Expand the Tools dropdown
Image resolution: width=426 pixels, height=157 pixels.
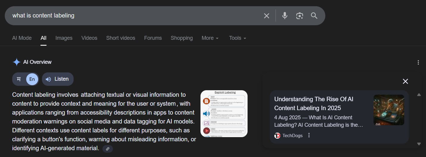pos(237,38)
